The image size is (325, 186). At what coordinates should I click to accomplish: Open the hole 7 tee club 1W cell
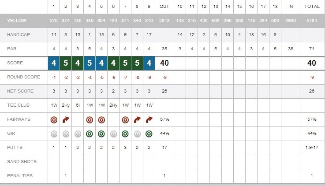pyautogui.click(x=125, y=105)
